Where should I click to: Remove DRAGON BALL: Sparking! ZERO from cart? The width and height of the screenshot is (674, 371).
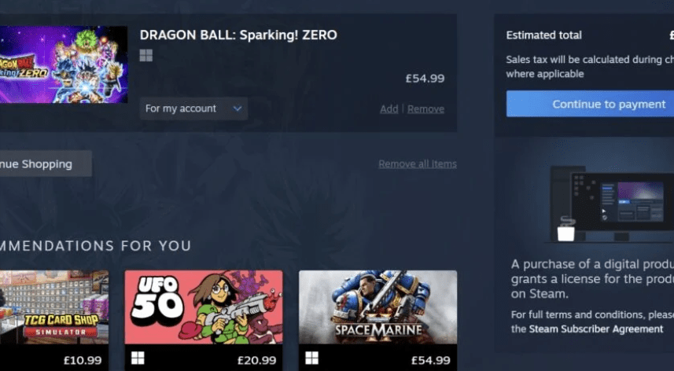click(x=425, y=109)
